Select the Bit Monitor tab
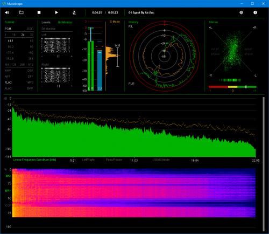Screen dimensions: 269x234 65,22
